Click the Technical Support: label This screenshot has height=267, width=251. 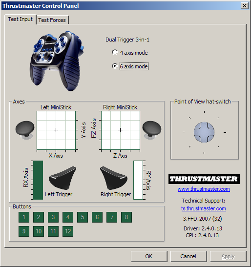point(203,201)
